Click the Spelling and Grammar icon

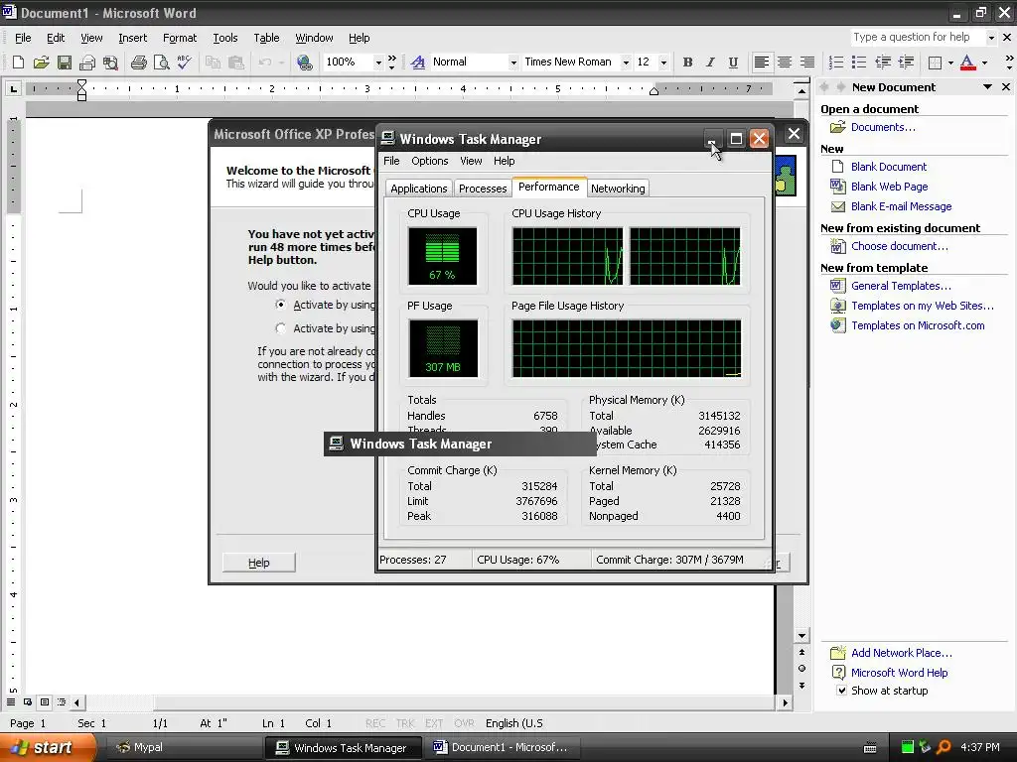(184, 63)
